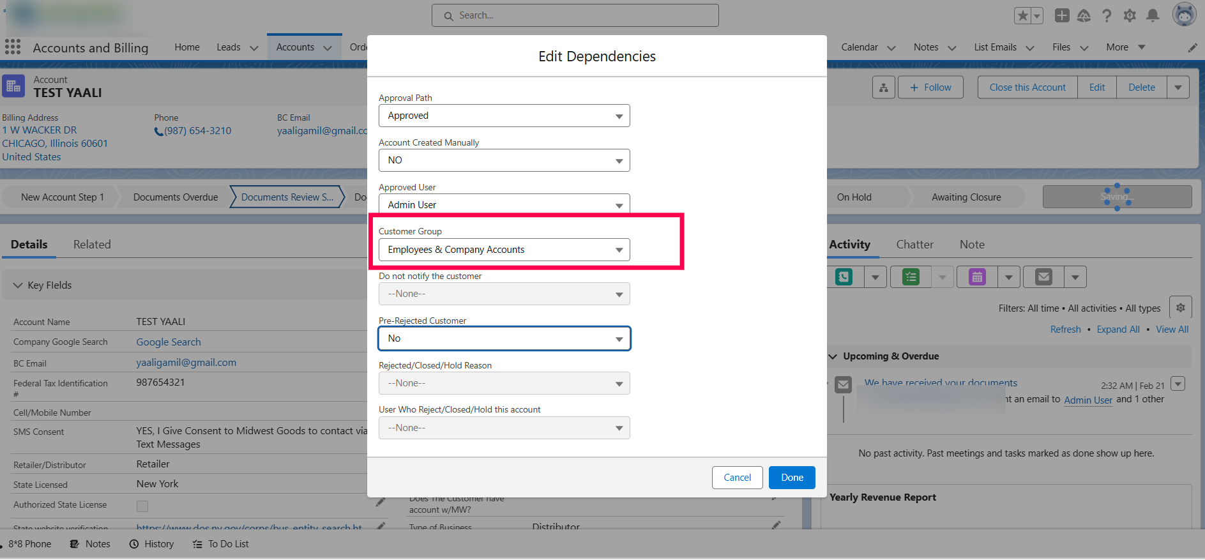The height and width of the screenshot is (560, 1205).
Task: Open the Leads nav tab
Action: [229, 47]
